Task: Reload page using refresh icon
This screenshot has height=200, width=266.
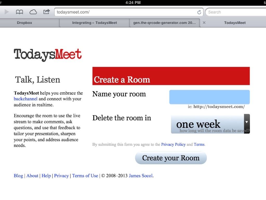Action: [199, 12]
